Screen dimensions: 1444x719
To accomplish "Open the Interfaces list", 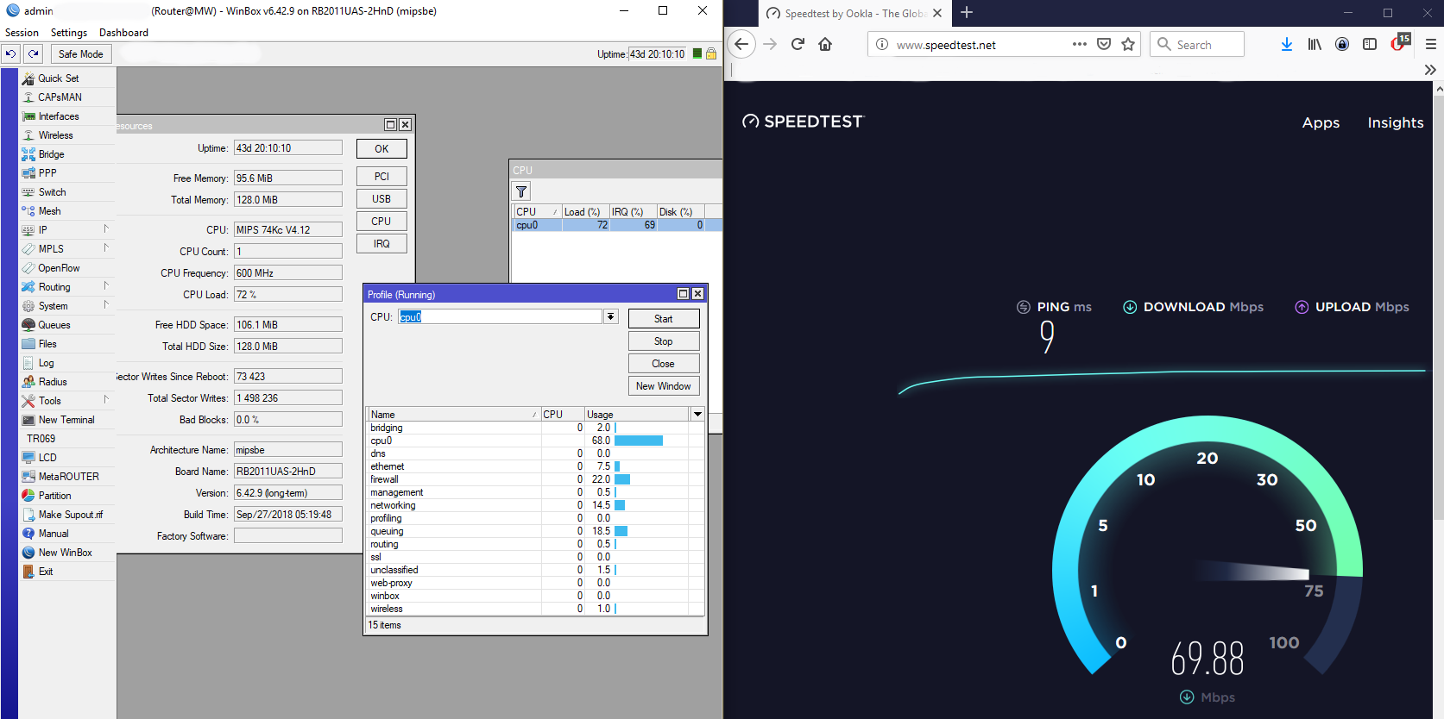I will click(59, 116).
